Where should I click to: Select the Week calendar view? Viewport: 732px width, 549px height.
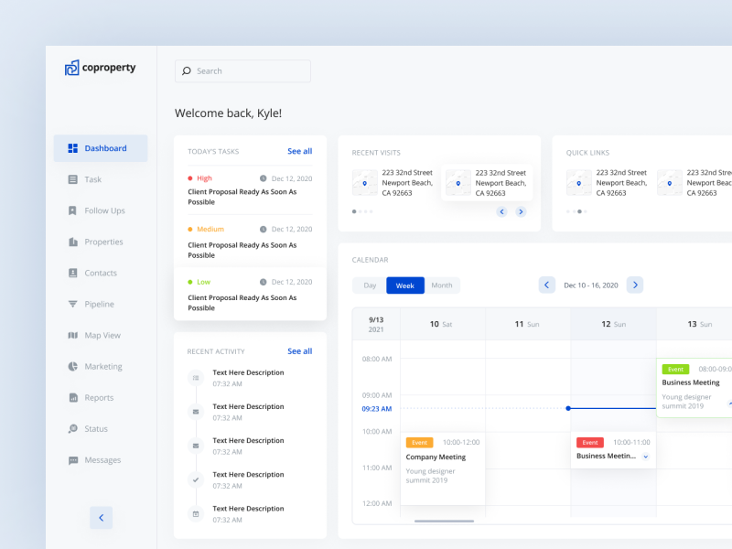point(405,285)
